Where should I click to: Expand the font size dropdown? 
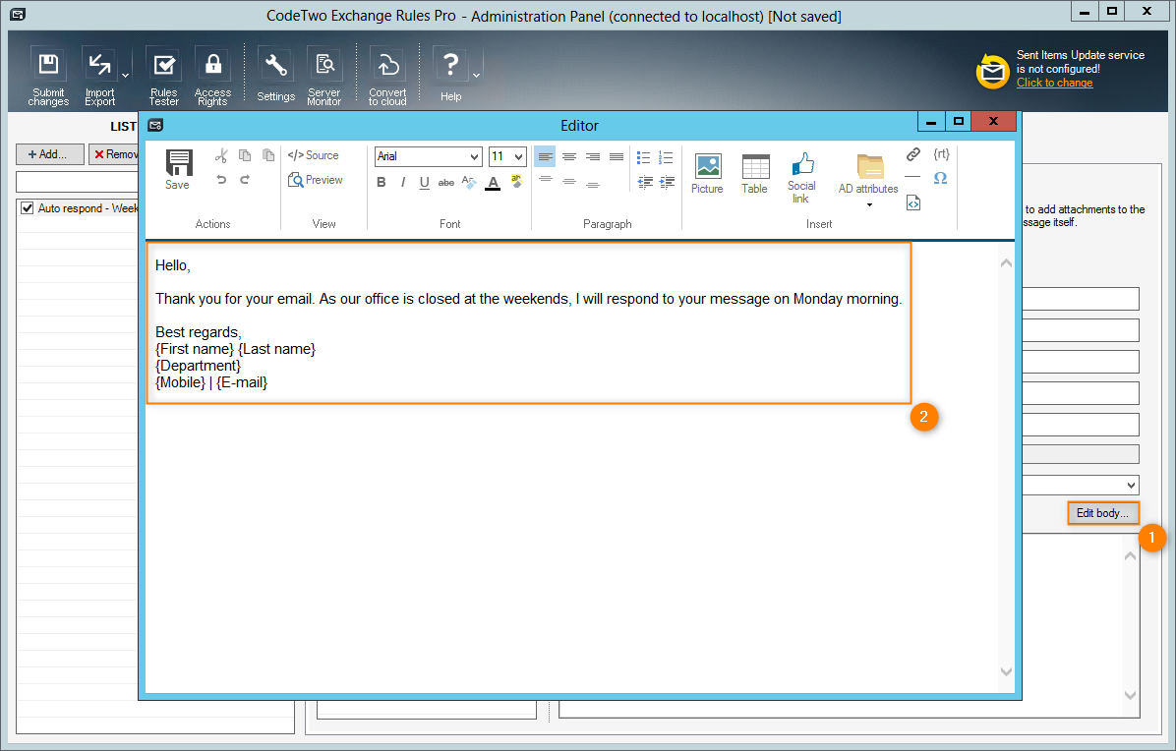[519, 156]
